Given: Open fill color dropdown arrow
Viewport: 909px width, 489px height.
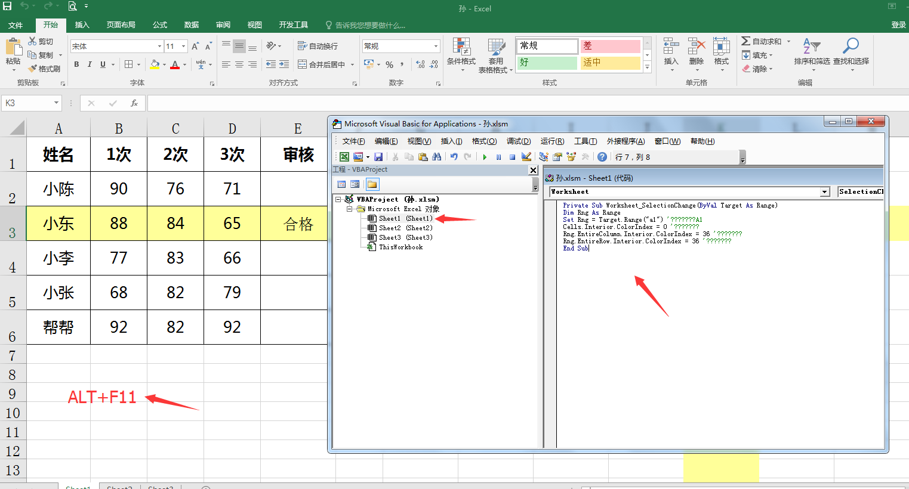Looking at the screenshot, I should (164, 64).
